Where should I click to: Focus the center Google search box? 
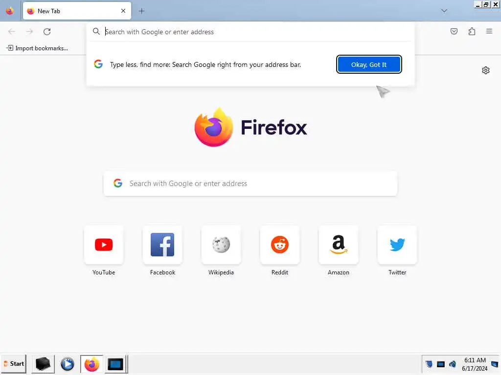(x=250, y=184)
